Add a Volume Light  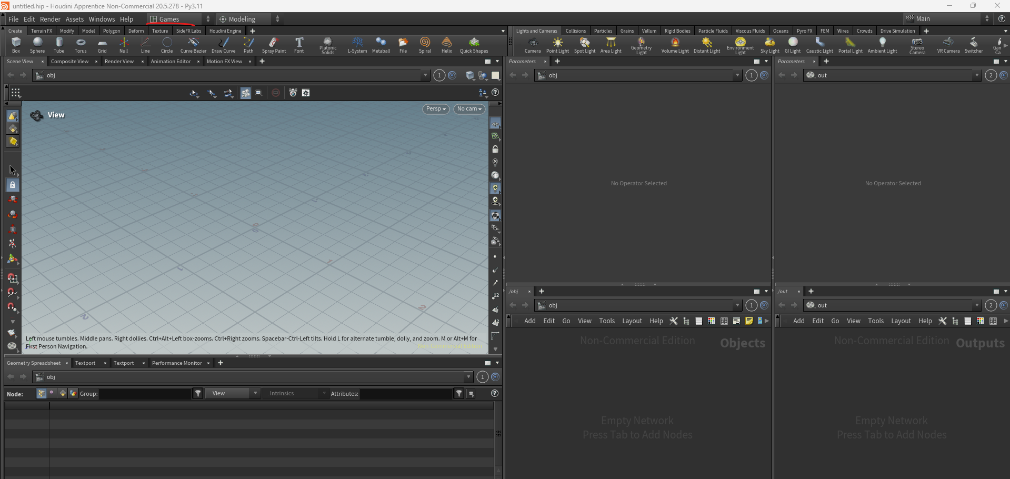pyautogui.click(x=675, y=45)
